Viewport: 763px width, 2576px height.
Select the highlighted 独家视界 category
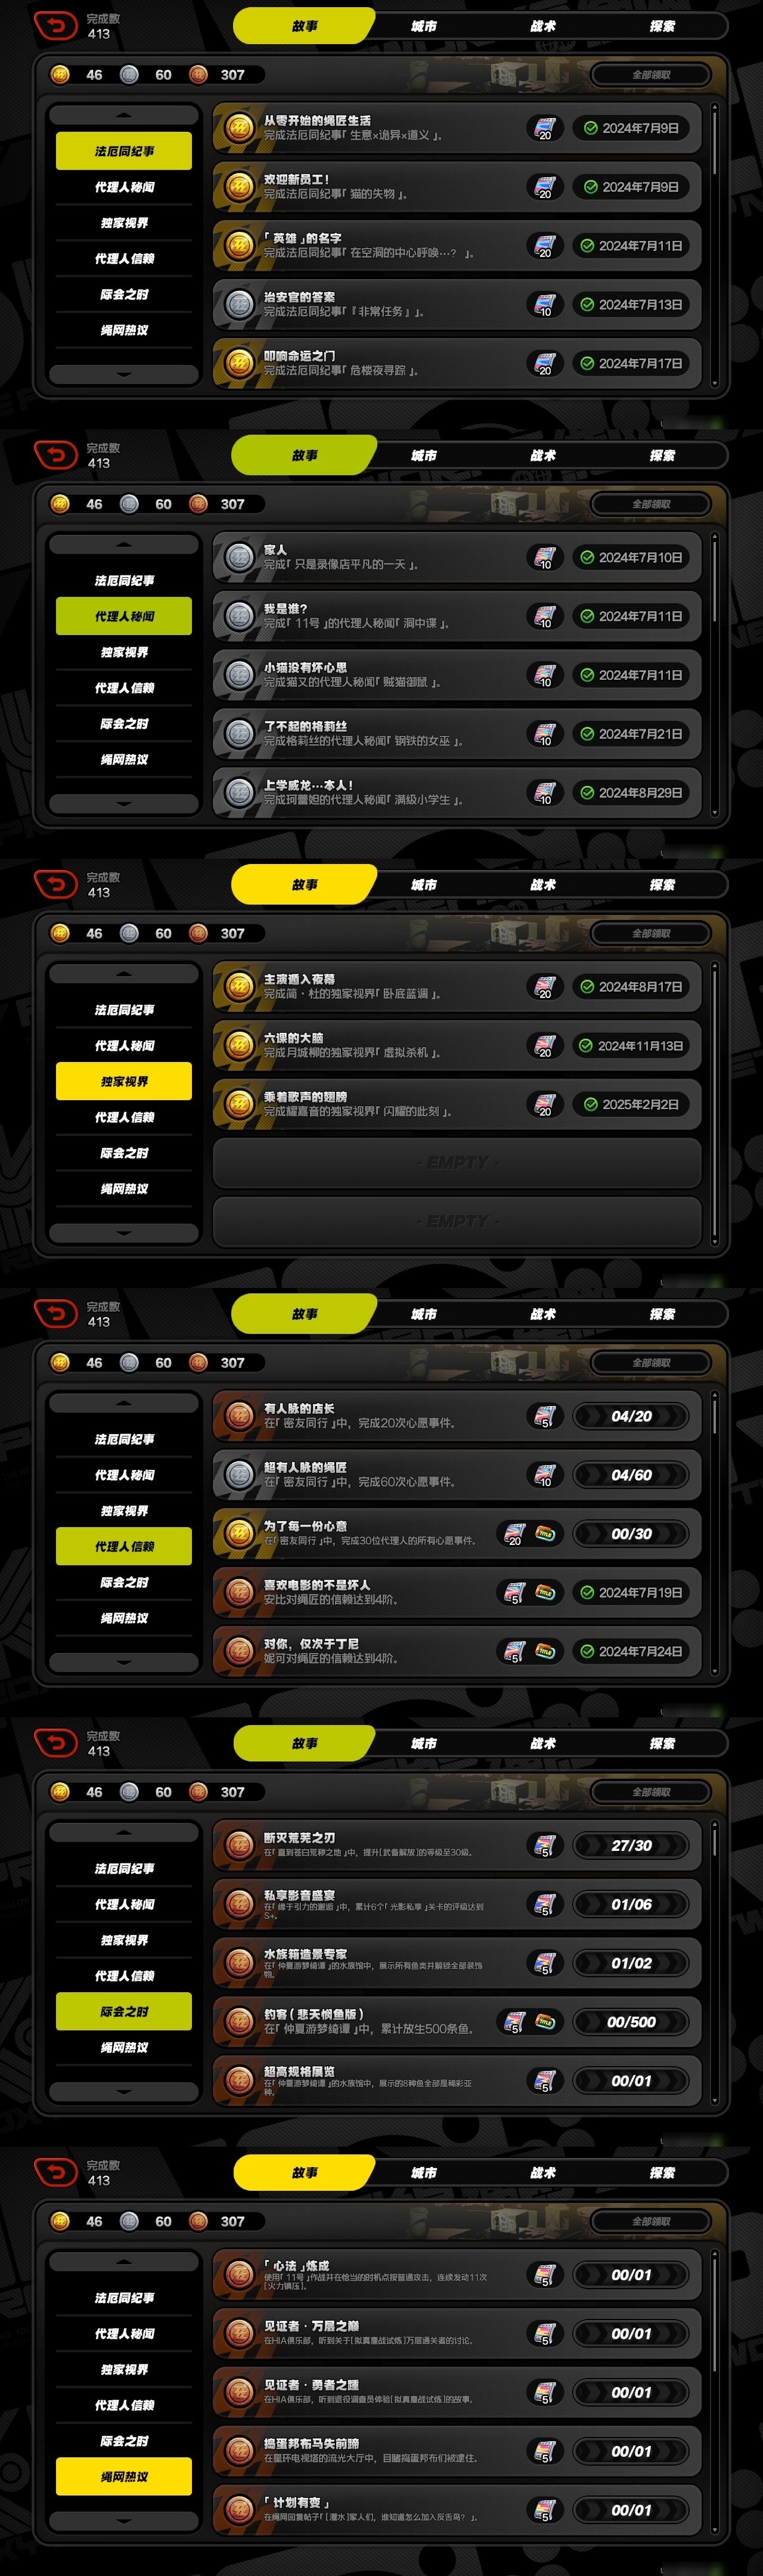click(x=124, y=1081)
